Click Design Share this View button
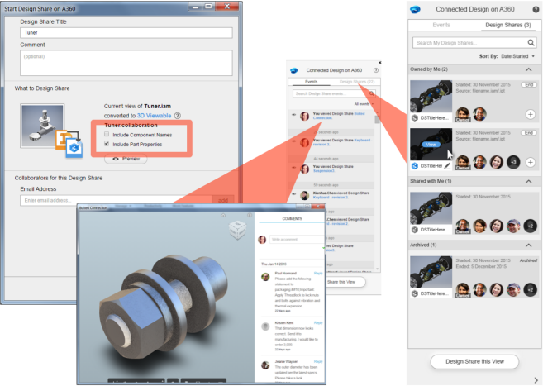The width and height of the screenshot is (543, 386). [x=474, y=361]
